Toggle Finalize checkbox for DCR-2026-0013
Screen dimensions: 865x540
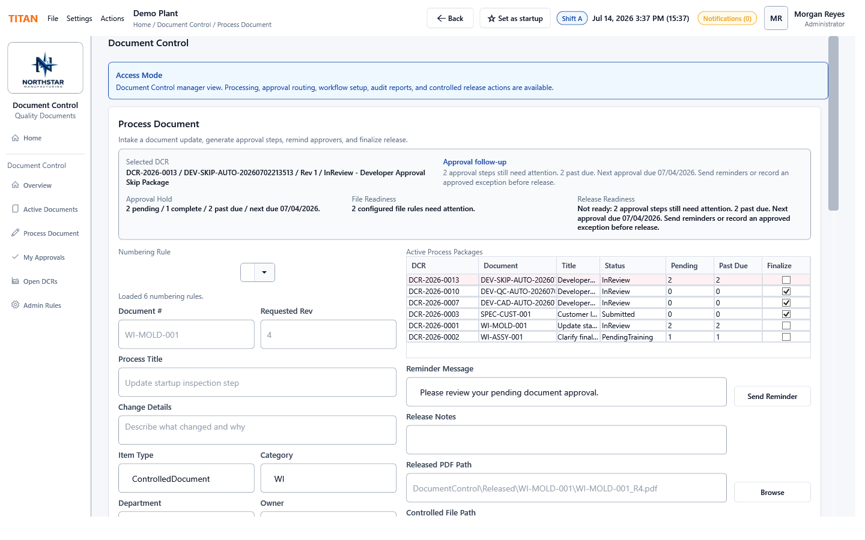pyautogui.click(x=786, y=280)
